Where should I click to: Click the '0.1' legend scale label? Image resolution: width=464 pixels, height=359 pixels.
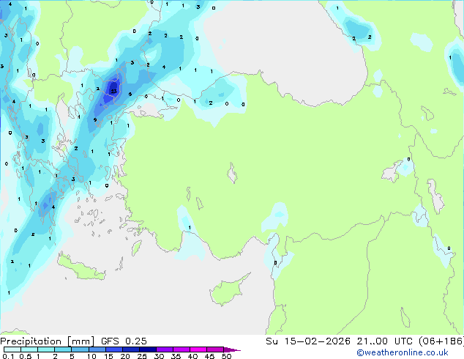[9, 356]
